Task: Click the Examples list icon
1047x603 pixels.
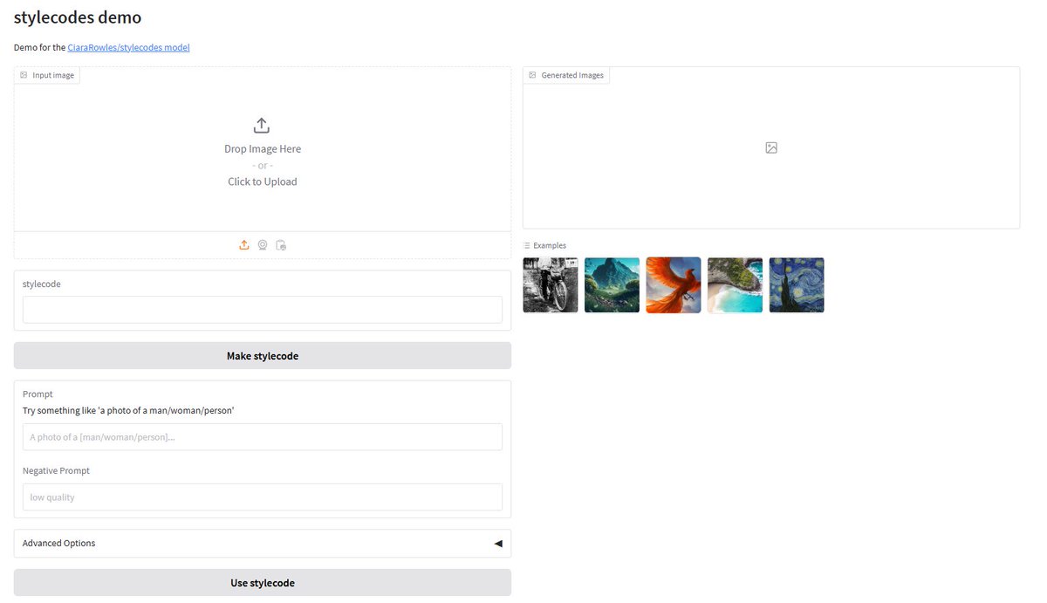Action: [526, 245]
